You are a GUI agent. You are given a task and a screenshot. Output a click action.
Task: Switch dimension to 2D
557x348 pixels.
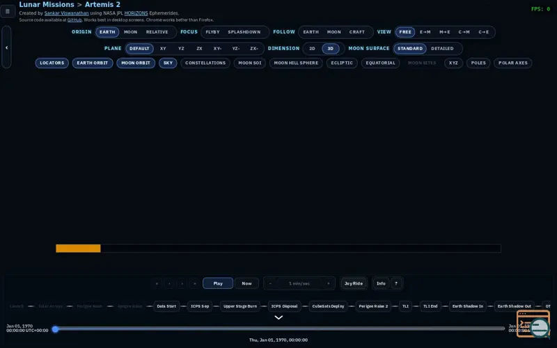(x=312, y=48)
